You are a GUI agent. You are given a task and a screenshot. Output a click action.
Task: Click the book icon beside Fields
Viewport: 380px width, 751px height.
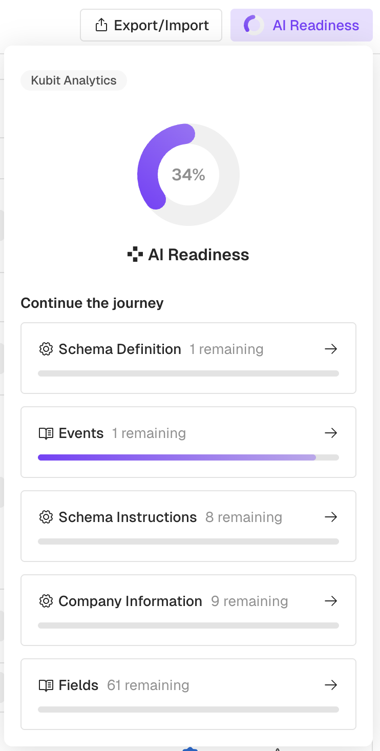click(46, 685)
